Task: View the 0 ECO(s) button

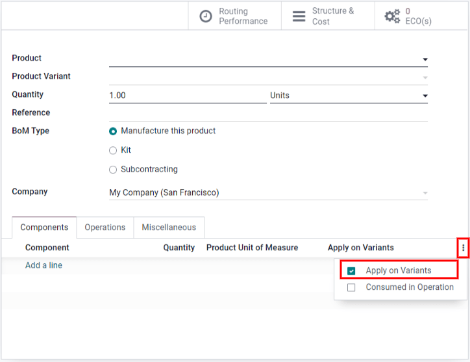Action: tap(421, 16)
